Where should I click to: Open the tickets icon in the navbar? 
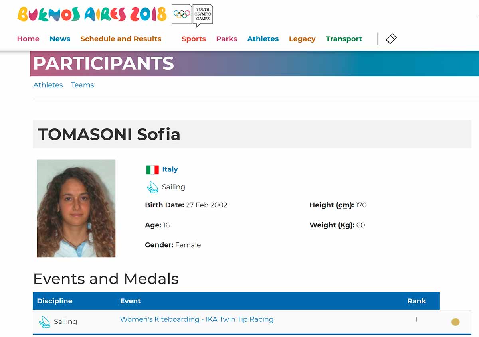pos(391,39)
